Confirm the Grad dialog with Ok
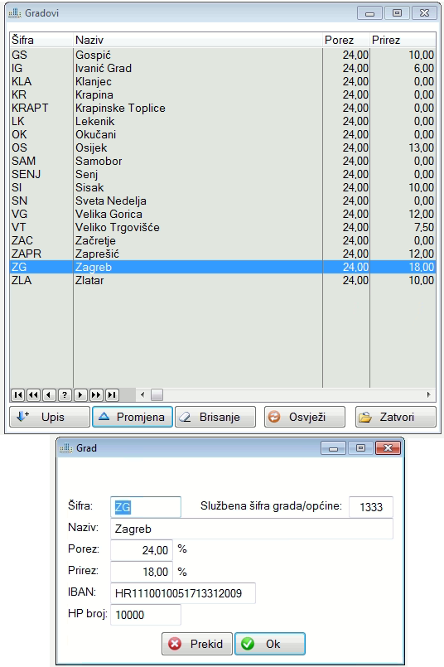 click(270, 644)
